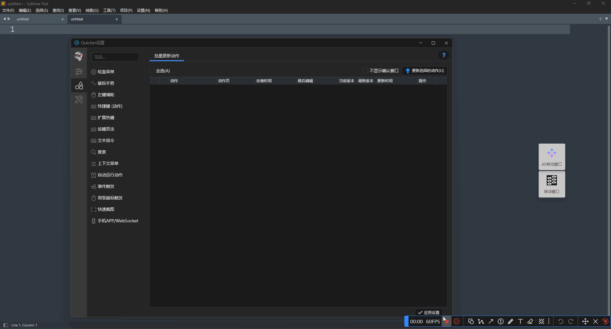The width and height of the screenshot is (611, 329).
Task: Redo the annotation
Action: click(571, 321)
